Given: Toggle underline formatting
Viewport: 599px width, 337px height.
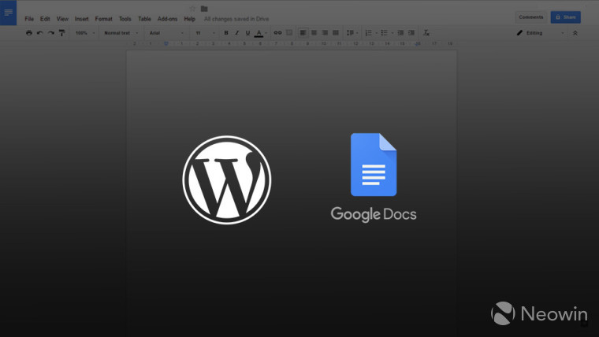Looking at the screenshot, I should point(247,33).
